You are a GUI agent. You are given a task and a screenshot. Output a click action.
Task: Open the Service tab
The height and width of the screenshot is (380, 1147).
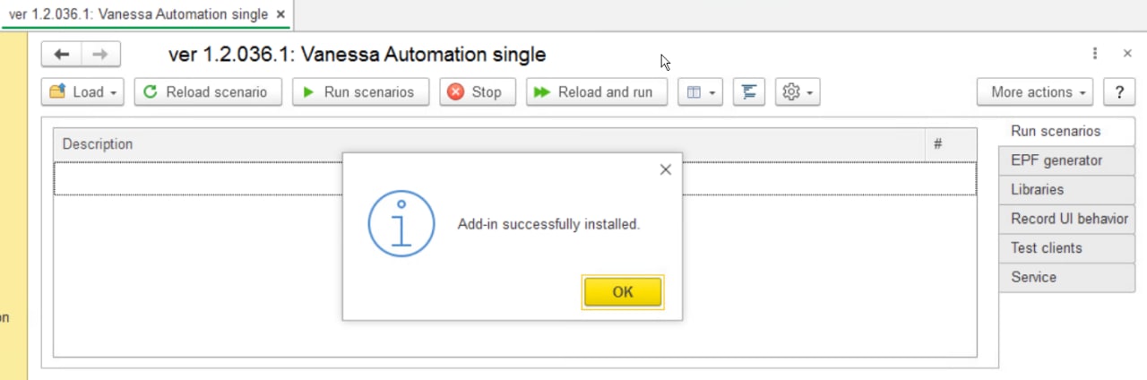pyautogui.click(x=1066, y=278)
